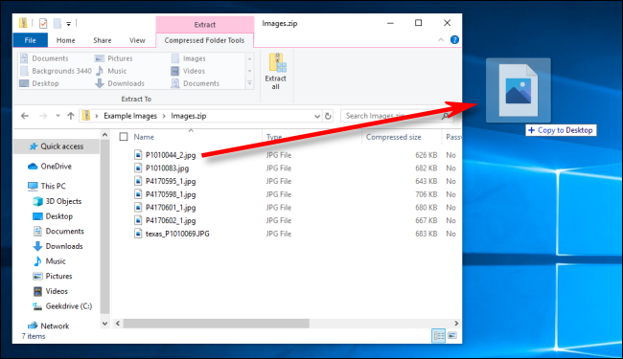The image size is (623, 359).
Task: Expand the chevron after Example Images breadcrumb
Action: pyautogui.click(x=164, y=116)
